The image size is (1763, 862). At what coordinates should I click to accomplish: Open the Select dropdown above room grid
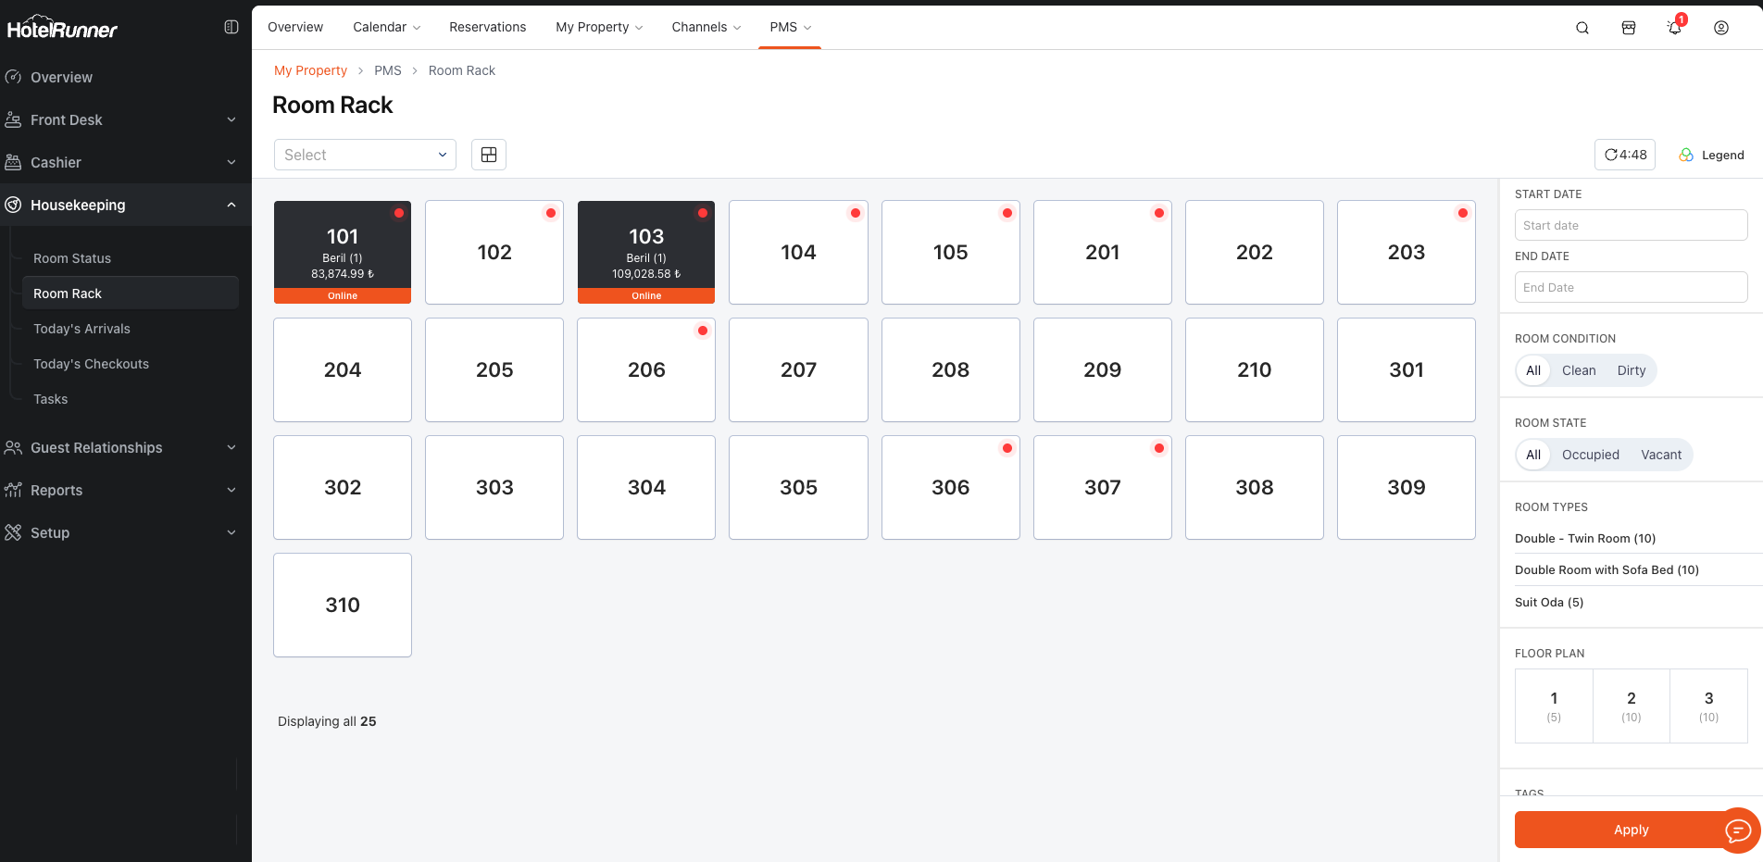[365, 155]
